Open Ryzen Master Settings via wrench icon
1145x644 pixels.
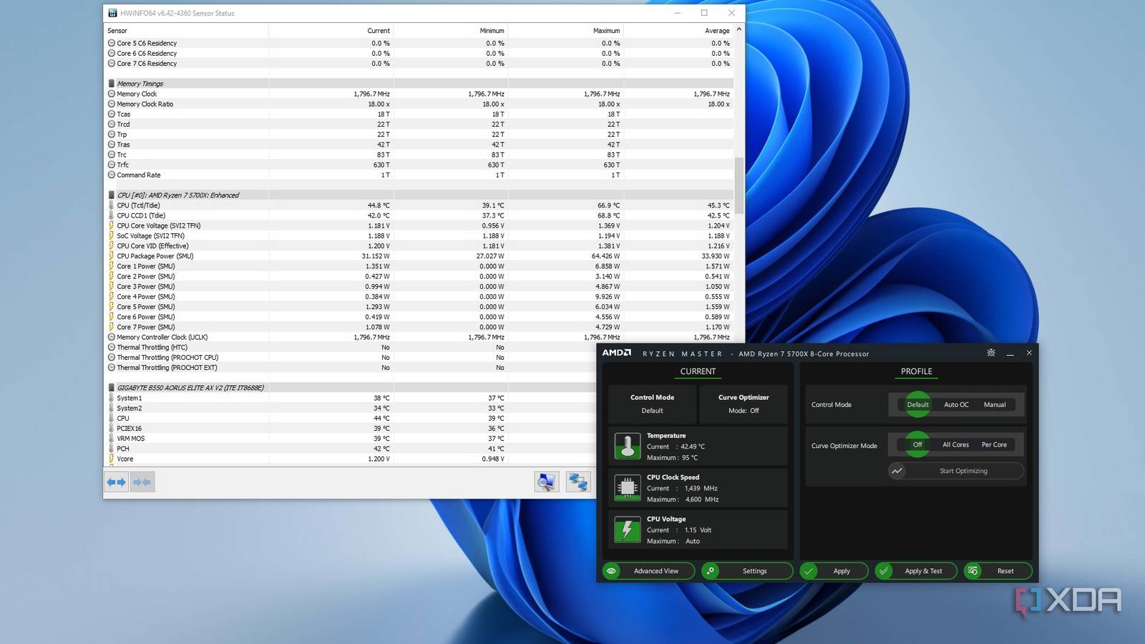click(x=711, y=571)
